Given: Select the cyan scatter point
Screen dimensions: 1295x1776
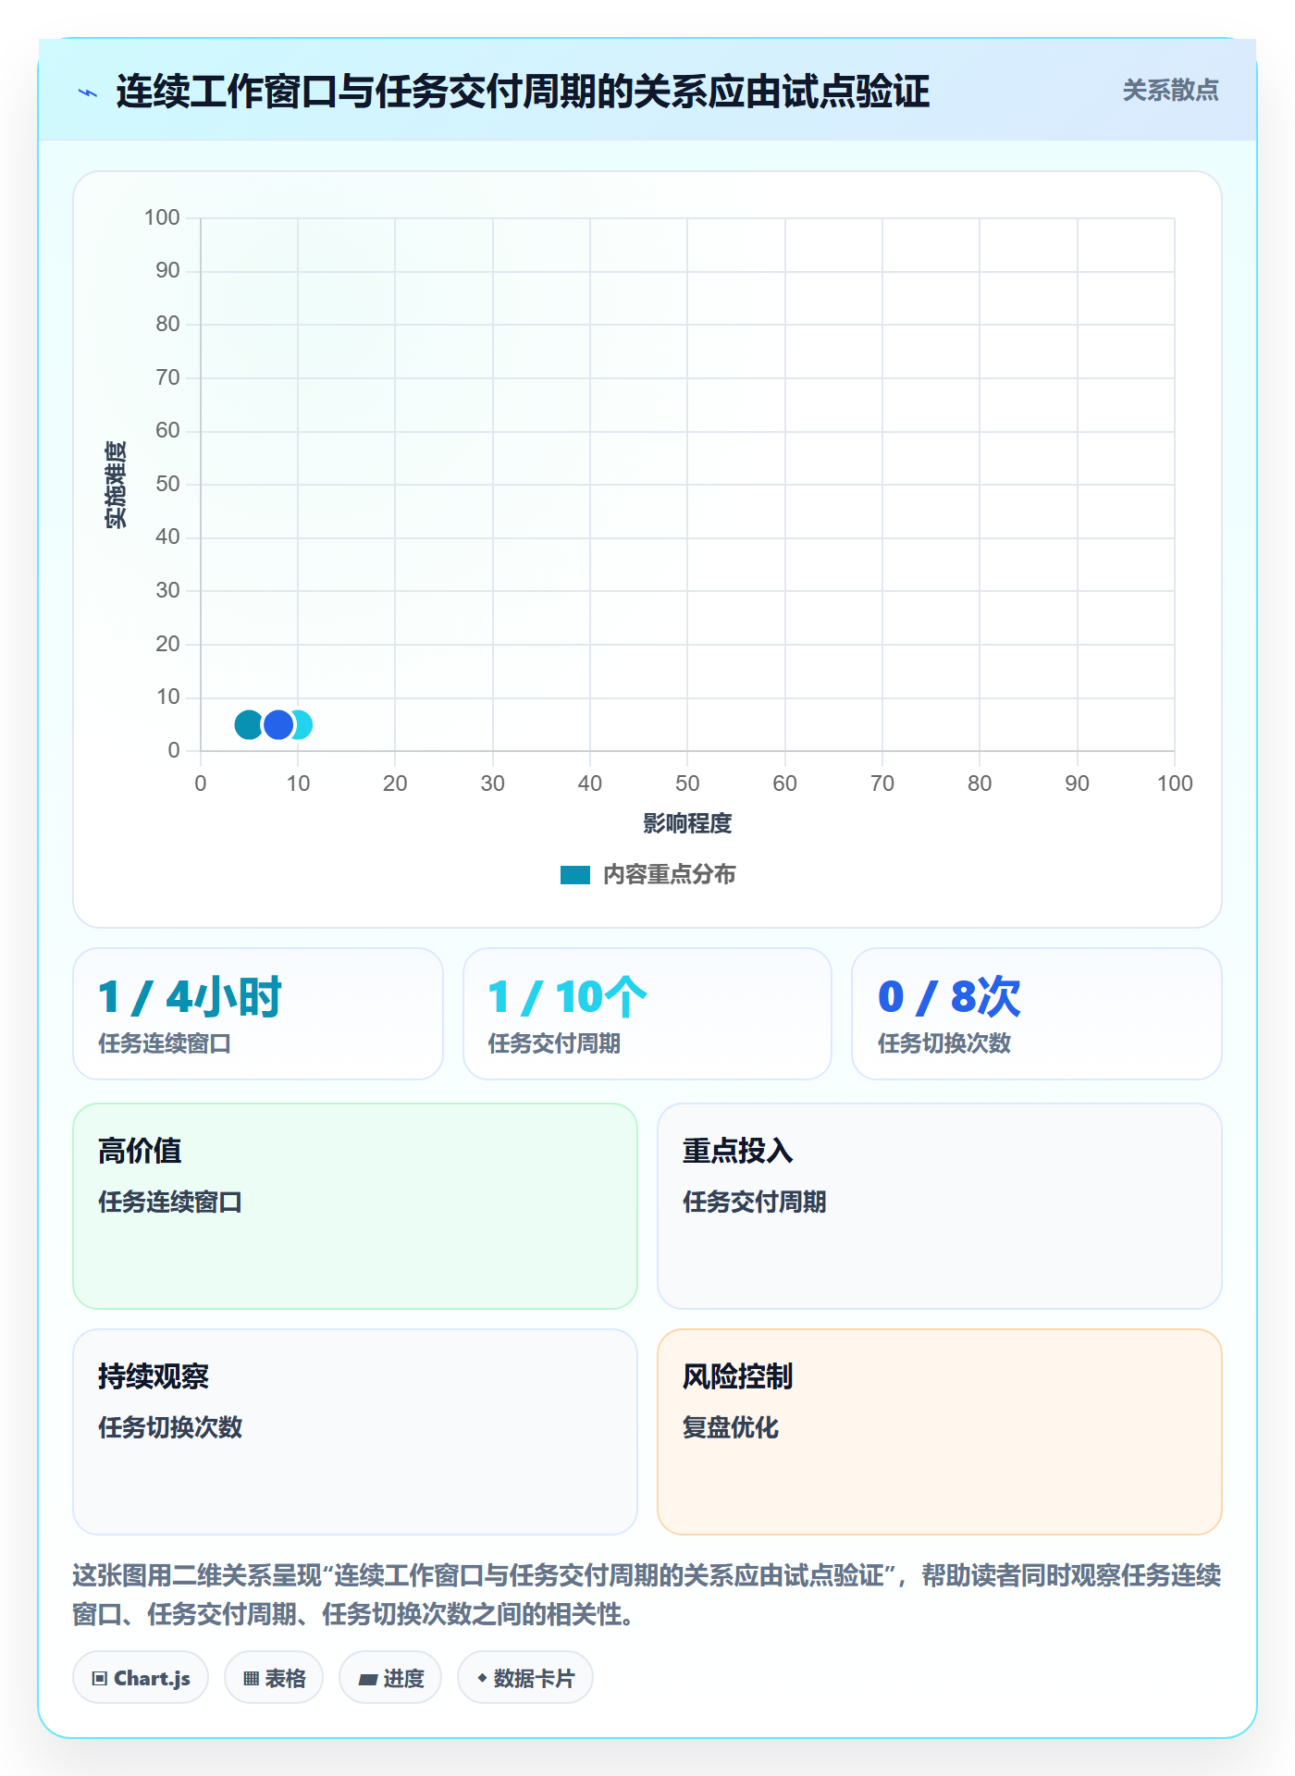Looking at the screenshot, I should pos(303,724).
